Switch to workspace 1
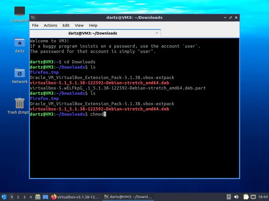This screenshot has height=201, width=269. [x=12, y=197]
